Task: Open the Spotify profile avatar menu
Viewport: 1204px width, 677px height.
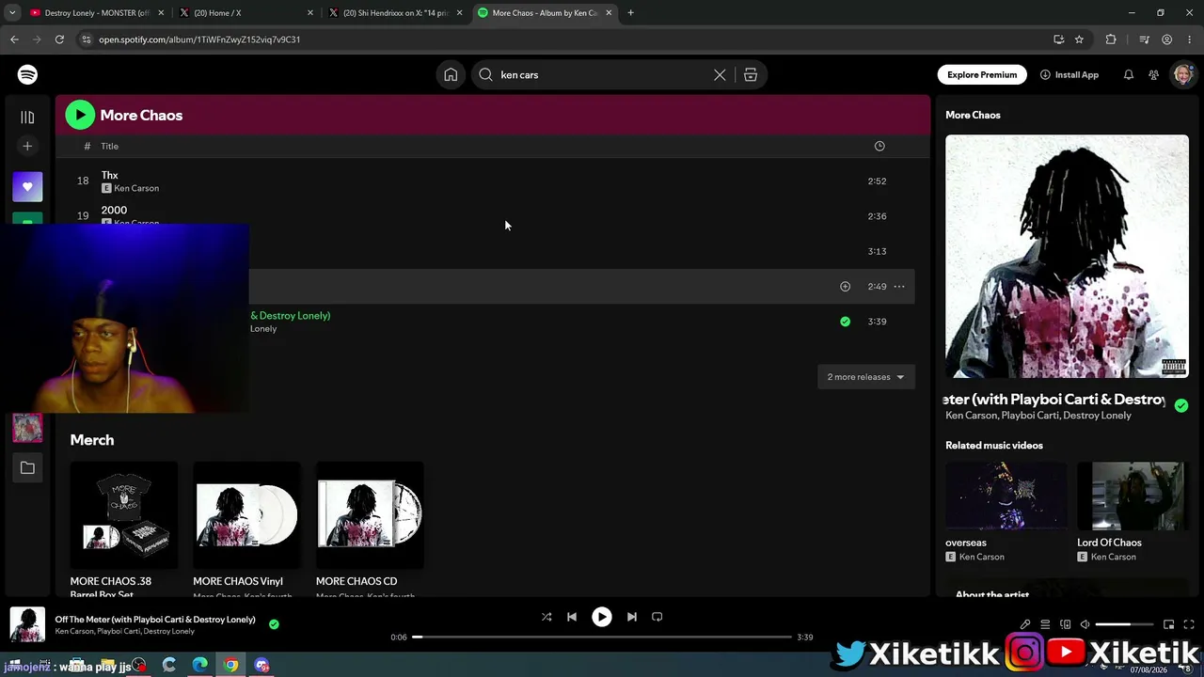Action: [1182, 75]
